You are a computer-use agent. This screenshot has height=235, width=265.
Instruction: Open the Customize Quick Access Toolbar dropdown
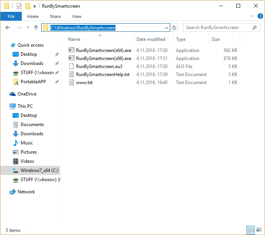click(34, 6)
